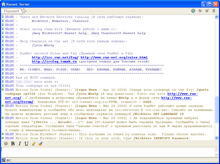This screenshot has width=220, height=164.
Task: Click the yellow highlighter pencil icon
Action: pos(33,144)
